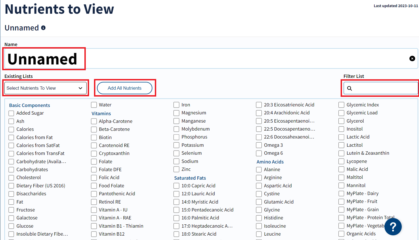Click the magnifier icon in Filter List
The width and height of the screenshot is (419, 240).
click(x=349, y=88)
